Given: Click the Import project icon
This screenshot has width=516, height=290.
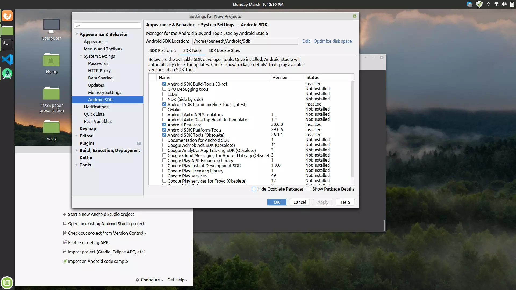Looking at the screenshot, I should click(x=64, y=252).
